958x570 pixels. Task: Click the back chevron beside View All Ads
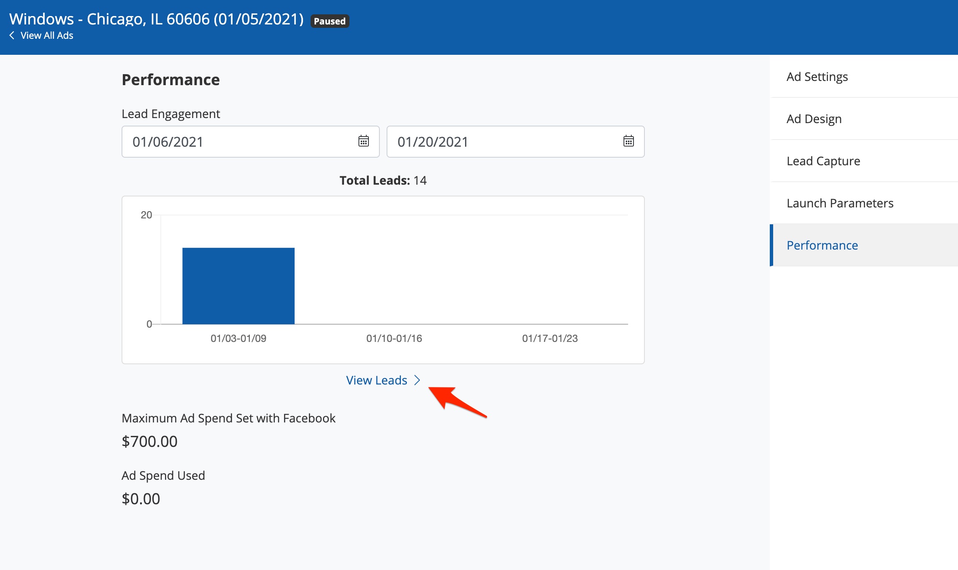pos(12,35)
